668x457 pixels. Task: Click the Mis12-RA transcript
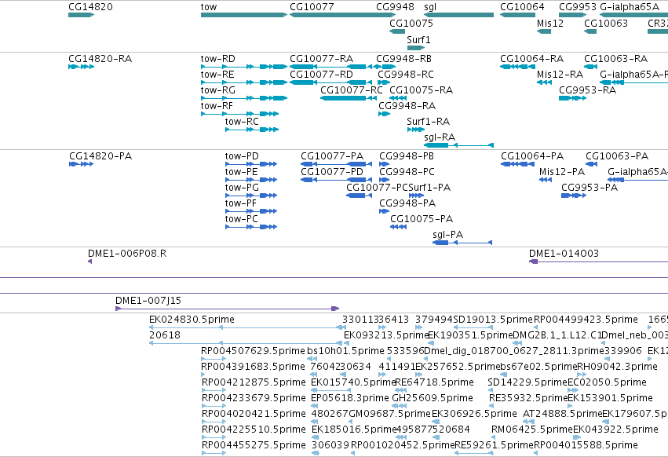click(x=544, y=82)
